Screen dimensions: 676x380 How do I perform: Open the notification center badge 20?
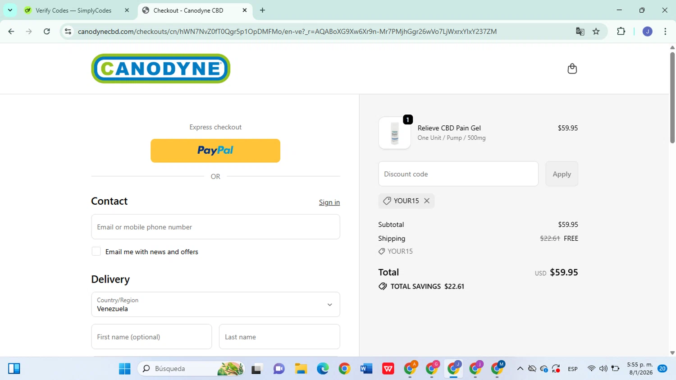coord(662,369)
